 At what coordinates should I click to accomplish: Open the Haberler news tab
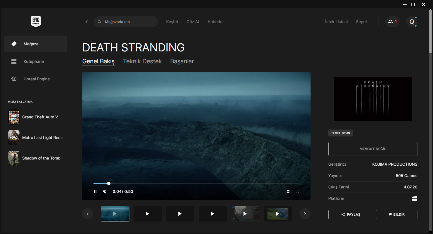coord(216,22)
